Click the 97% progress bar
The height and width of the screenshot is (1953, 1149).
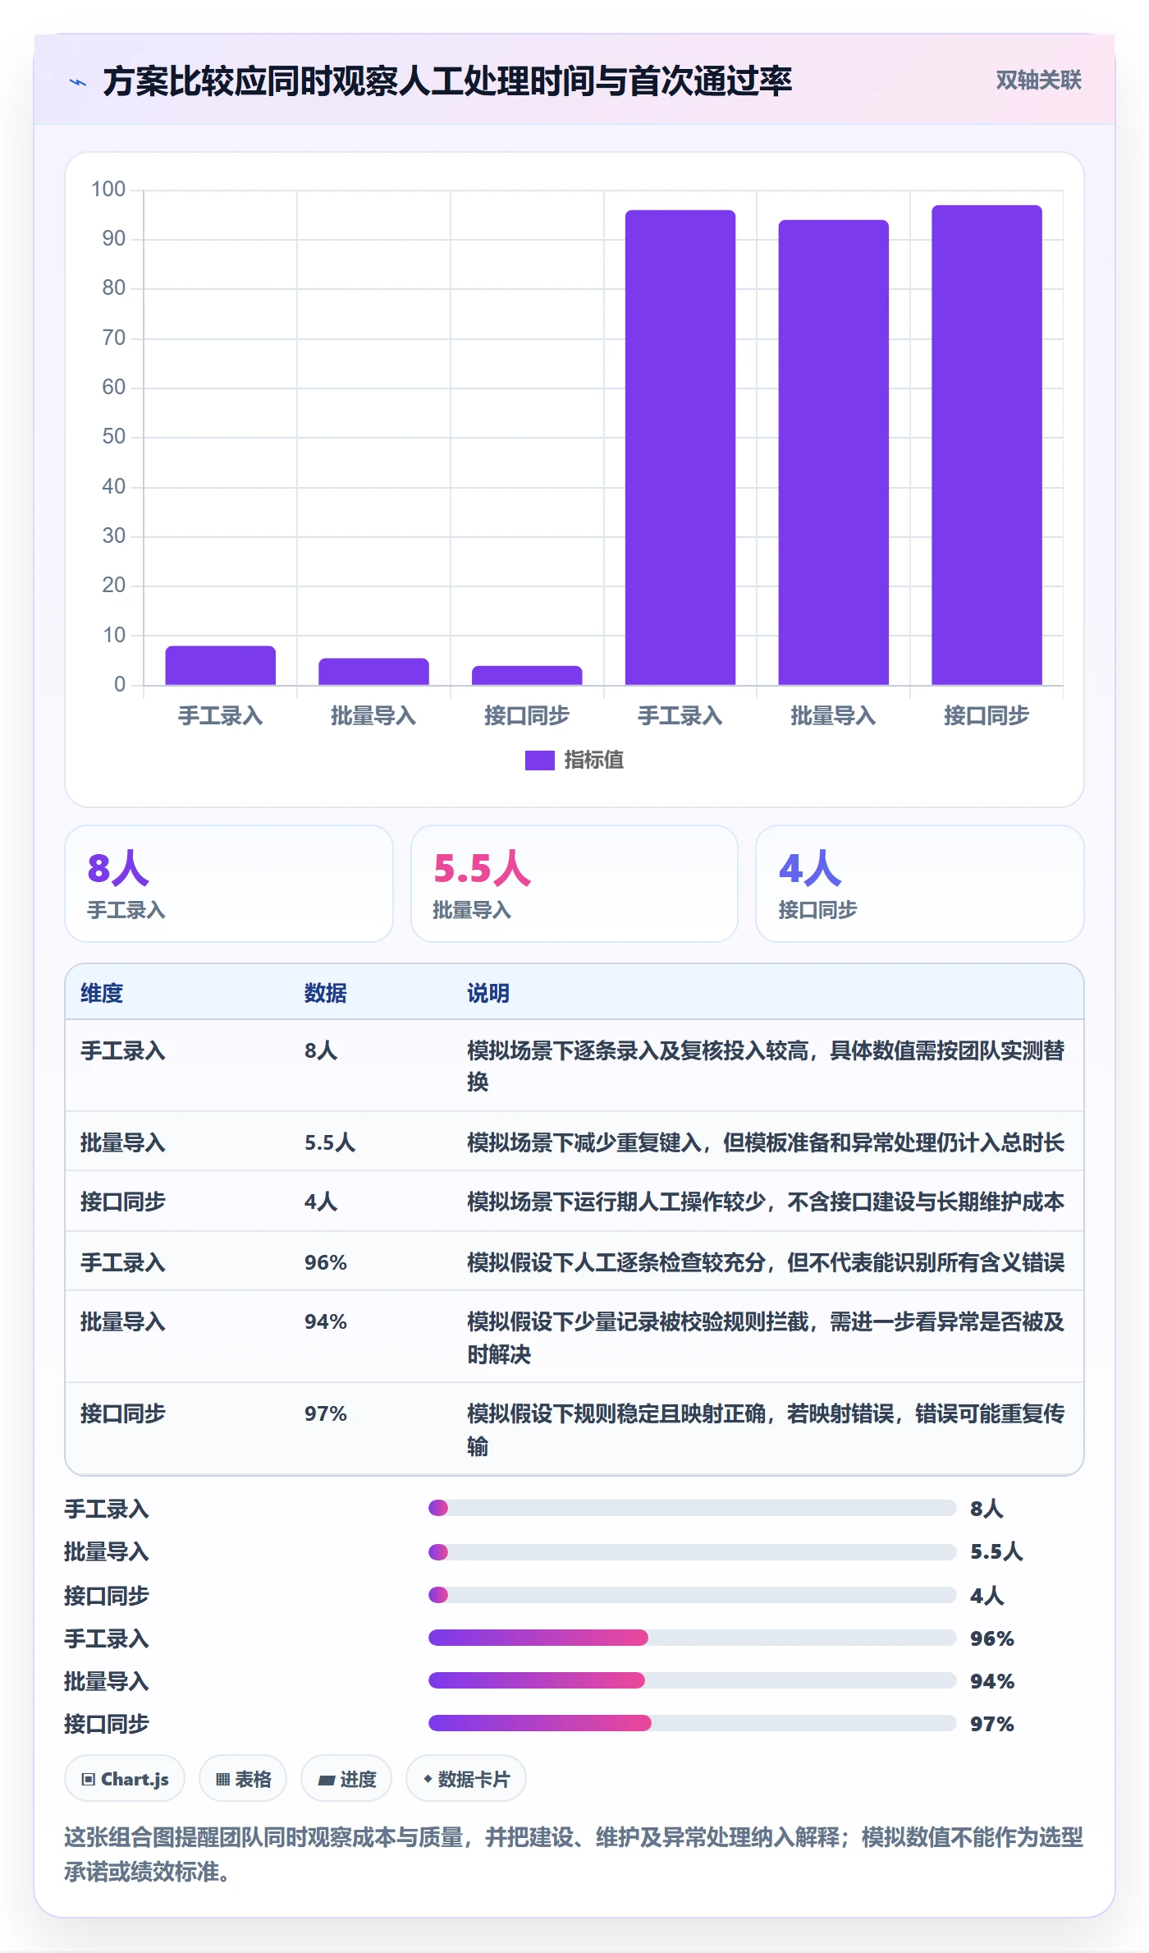click(x=693, y=1723)
